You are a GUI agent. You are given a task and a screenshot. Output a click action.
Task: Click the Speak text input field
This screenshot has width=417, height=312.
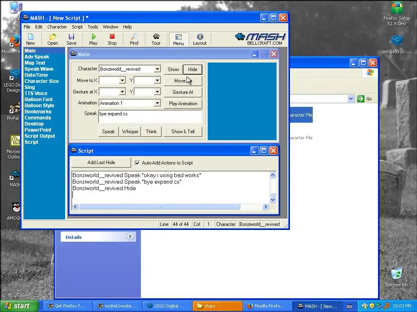tap(150, 117)
